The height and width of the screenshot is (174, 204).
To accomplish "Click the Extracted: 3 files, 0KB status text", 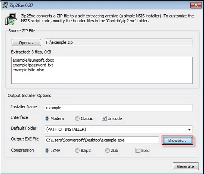I will (31, 52).
